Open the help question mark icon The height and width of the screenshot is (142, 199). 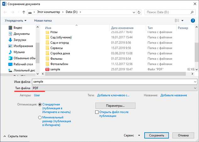pos(193,21)
